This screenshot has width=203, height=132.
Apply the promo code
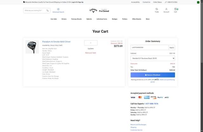[172, 48]
